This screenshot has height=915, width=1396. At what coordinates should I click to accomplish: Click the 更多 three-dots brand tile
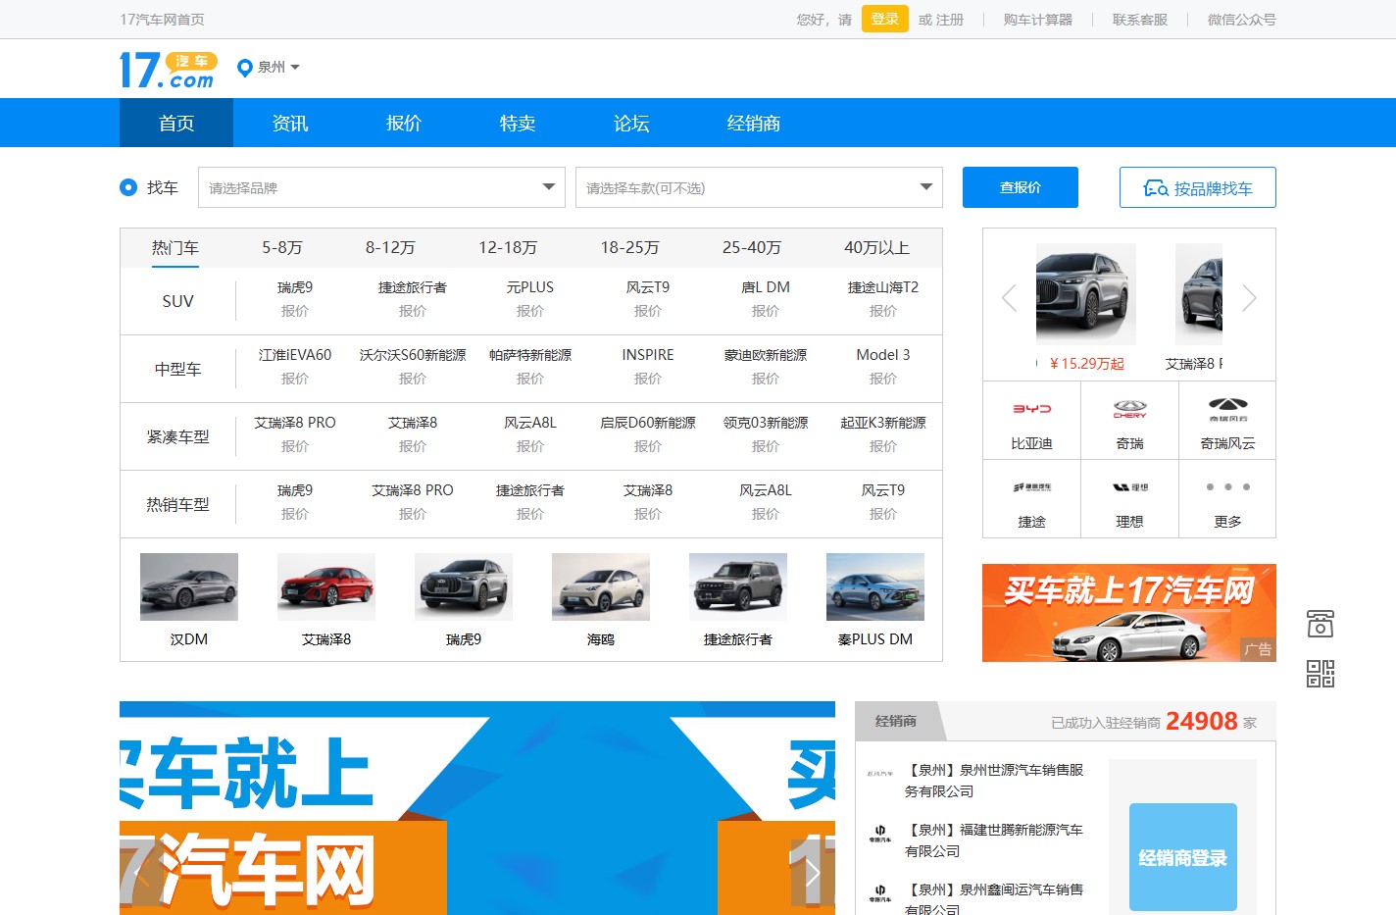[1227, 498]
